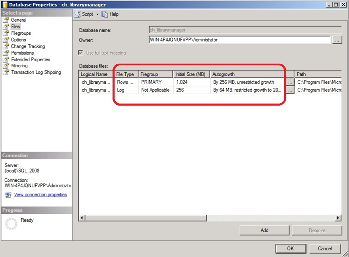Image resolution: width=349 pixels, height=257 pixels.
Task: Toggle Use full-text indexing checkbox
Action: 80,53
